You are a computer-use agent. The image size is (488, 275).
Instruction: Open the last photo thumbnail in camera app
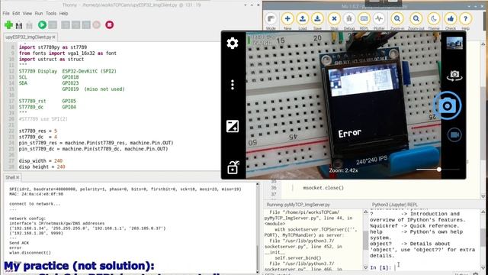454,43
